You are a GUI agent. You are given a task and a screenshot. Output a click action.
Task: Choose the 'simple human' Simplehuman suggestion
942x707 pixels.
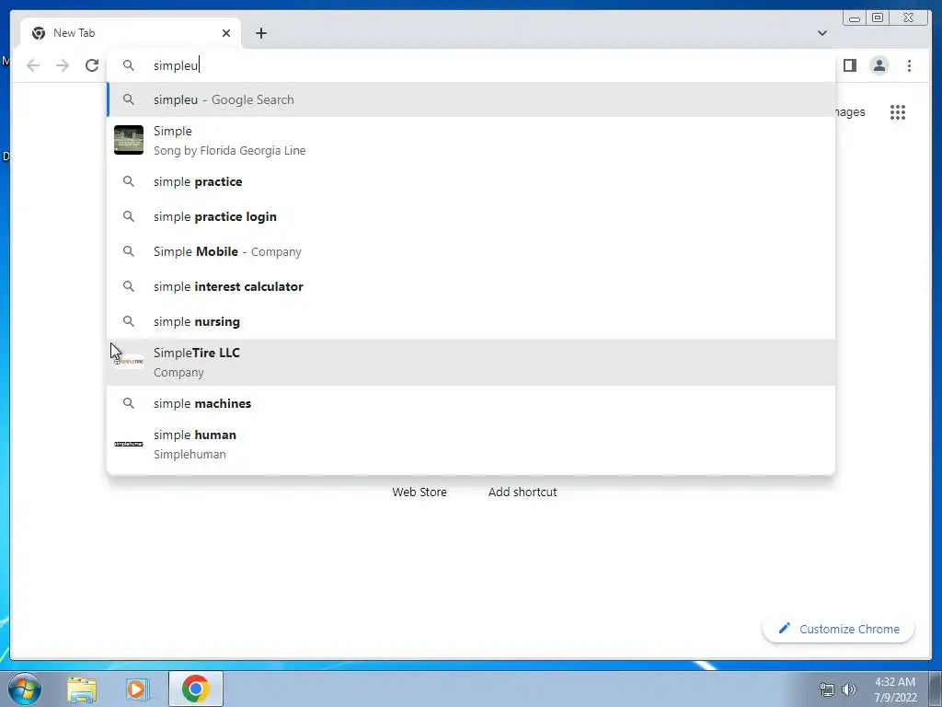click(471, 445)
